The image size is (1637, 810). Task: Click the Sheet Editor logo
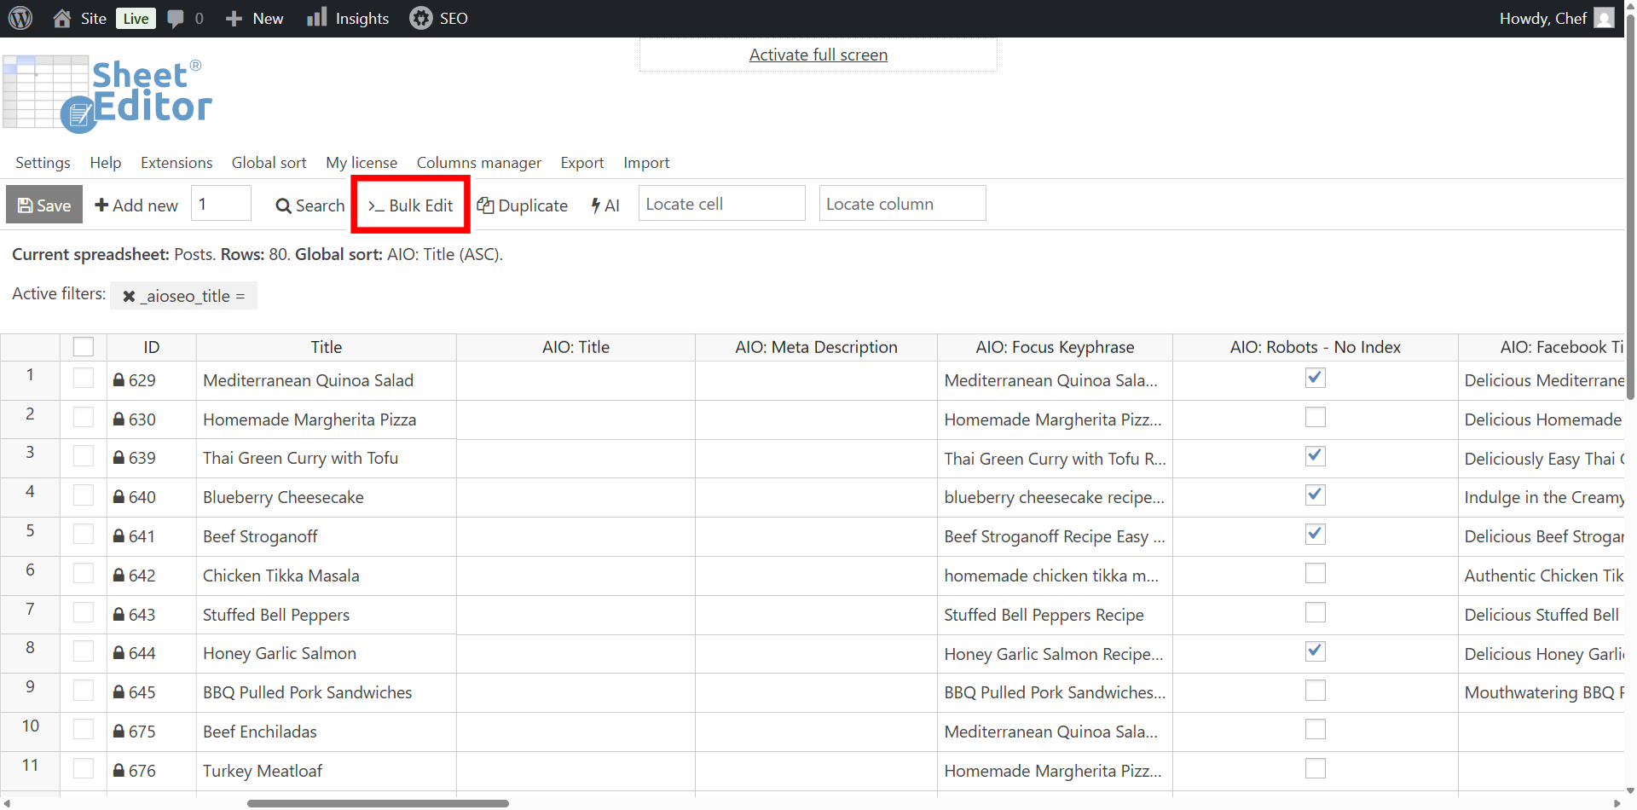[x=107, y=94]
